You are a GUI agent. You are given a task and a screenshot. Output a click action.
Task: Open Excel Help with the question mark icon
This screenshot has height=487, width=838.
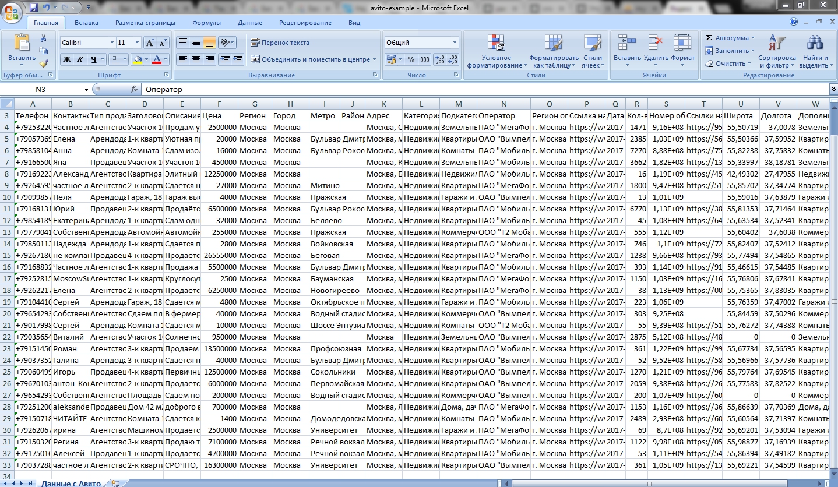pyautogui.click(x=794, y=22)
